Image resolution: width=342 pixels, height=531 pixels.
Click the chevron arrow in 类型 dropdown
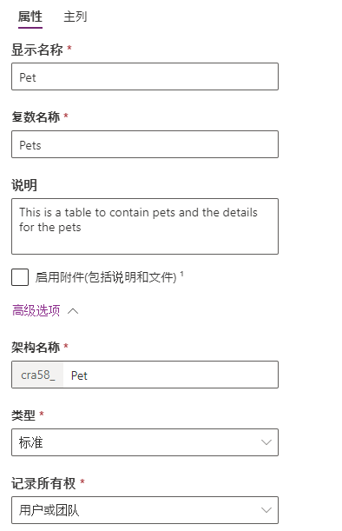266,442
